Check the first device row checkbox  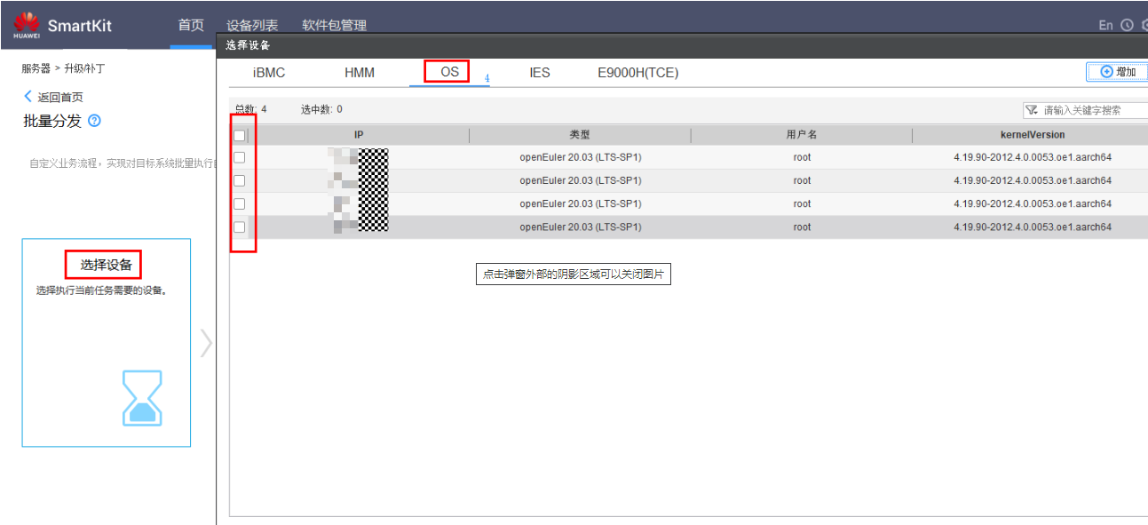click(240, 157)
